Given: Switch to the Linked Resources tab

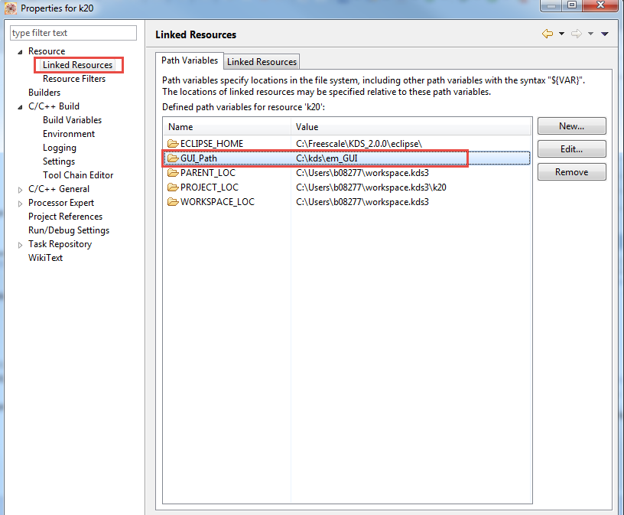Looking at the screenshot, I should click(x=262, y=62).
